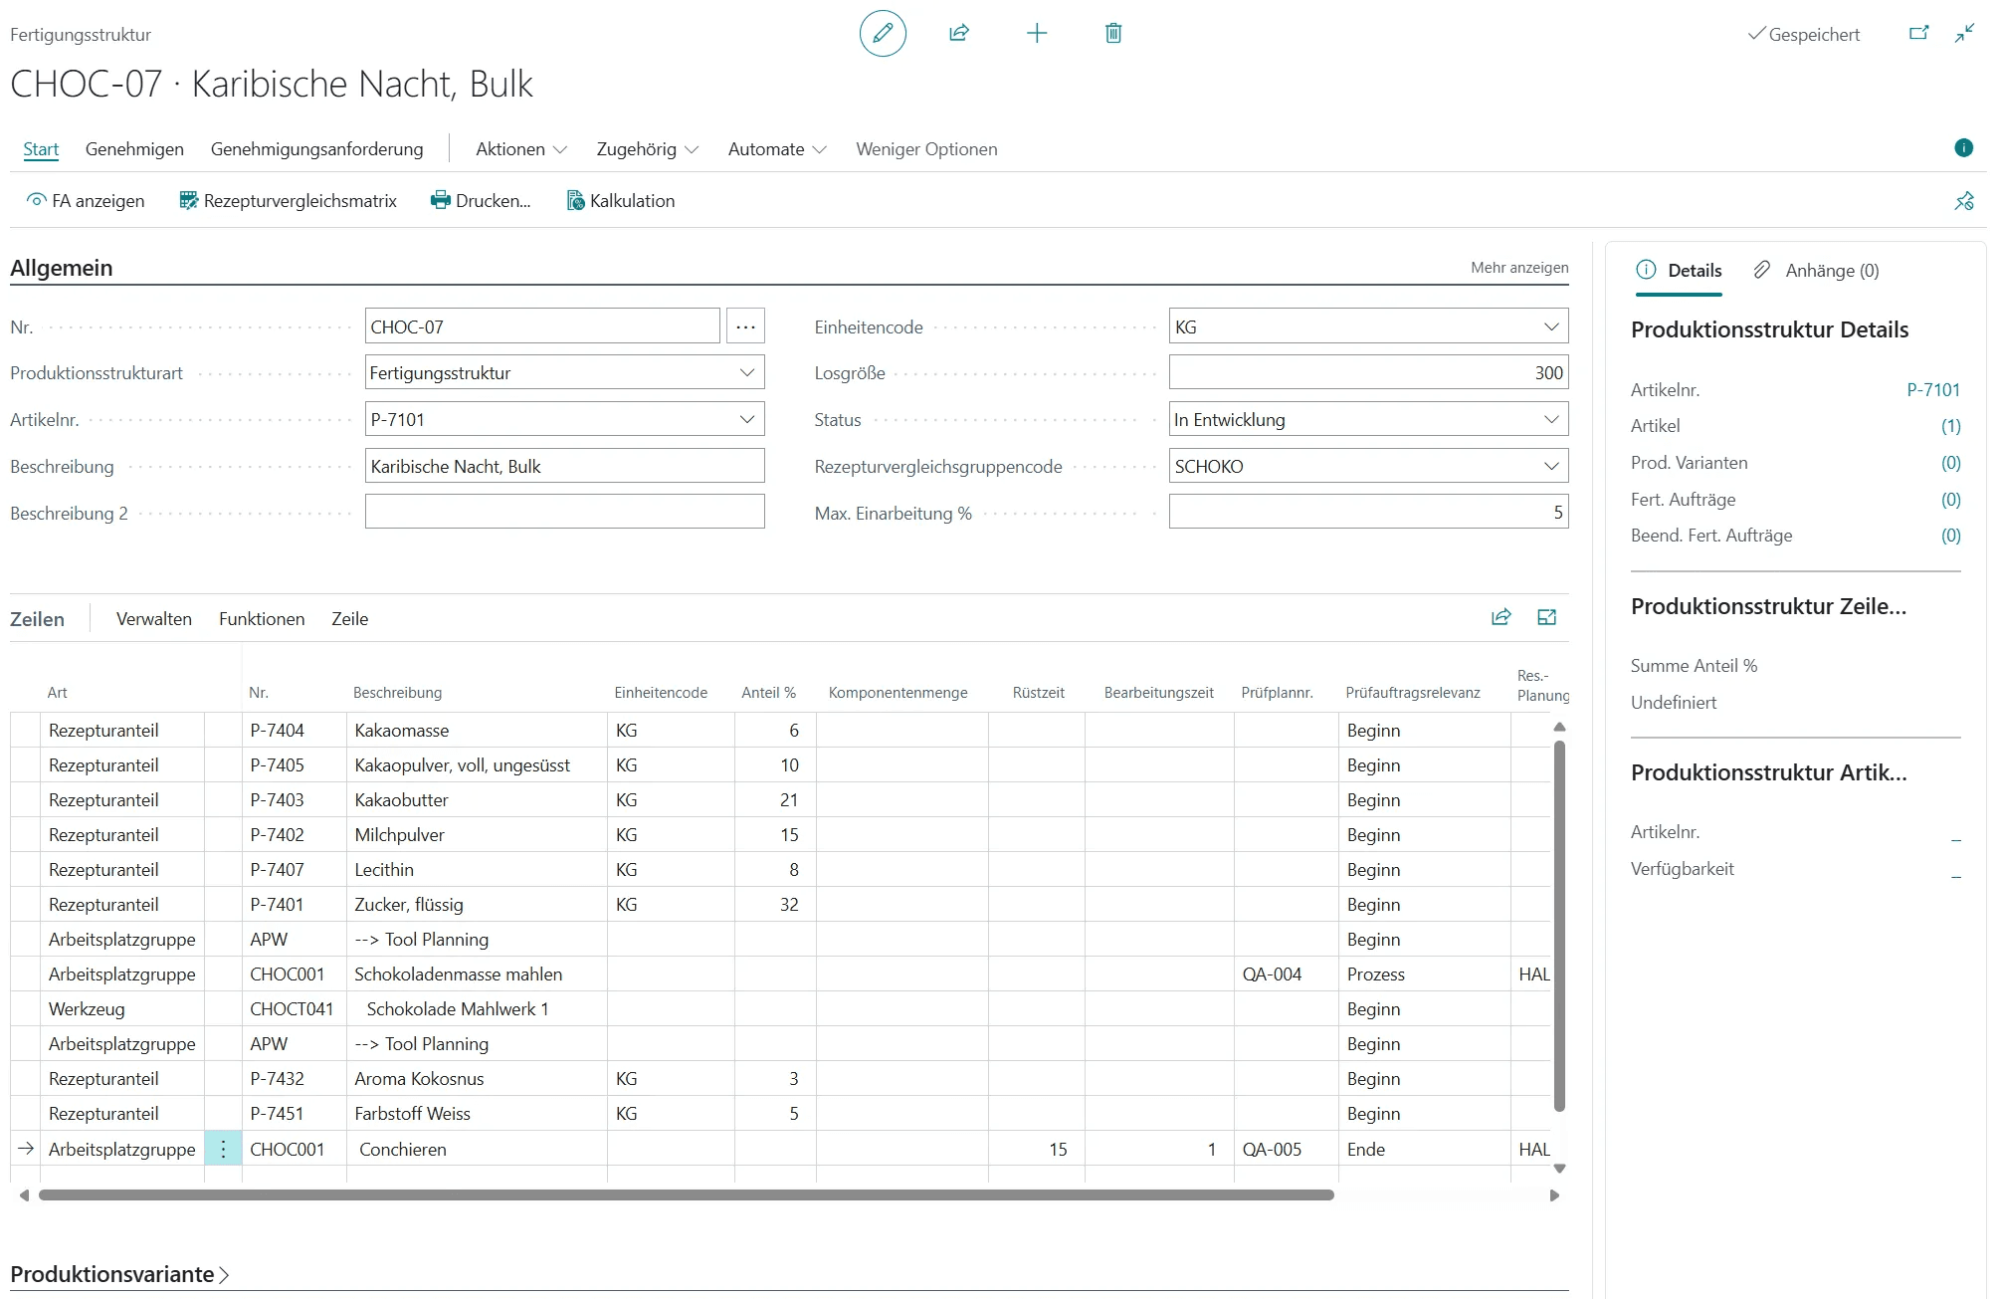Expand Zugehörig menu

[x=648, y=149]
